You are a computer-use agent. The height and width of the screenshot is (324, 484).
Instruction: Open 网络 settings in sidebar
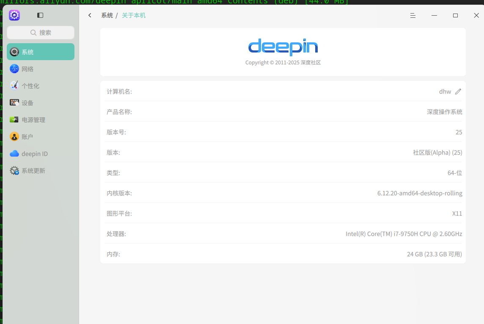[x=41, y=69]
